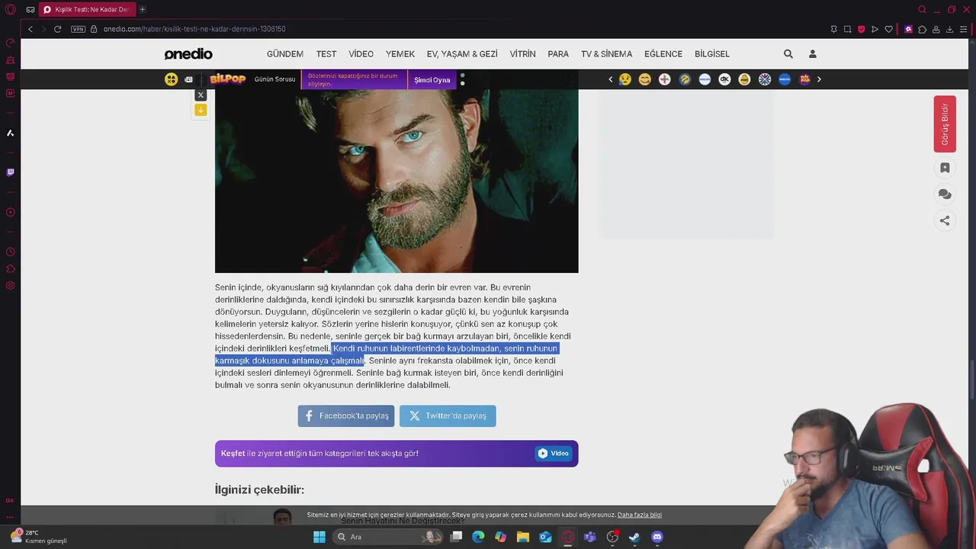Share article via Facebook'ta paylaş

click(346, 416)
